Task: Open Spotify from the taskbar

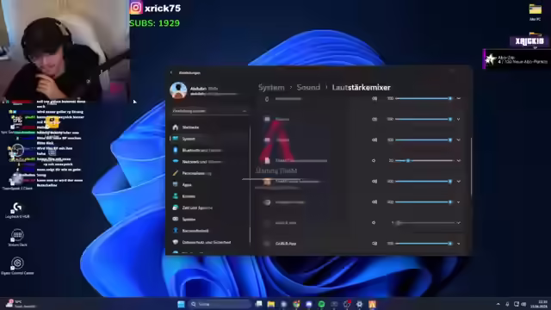Action: 321,304
